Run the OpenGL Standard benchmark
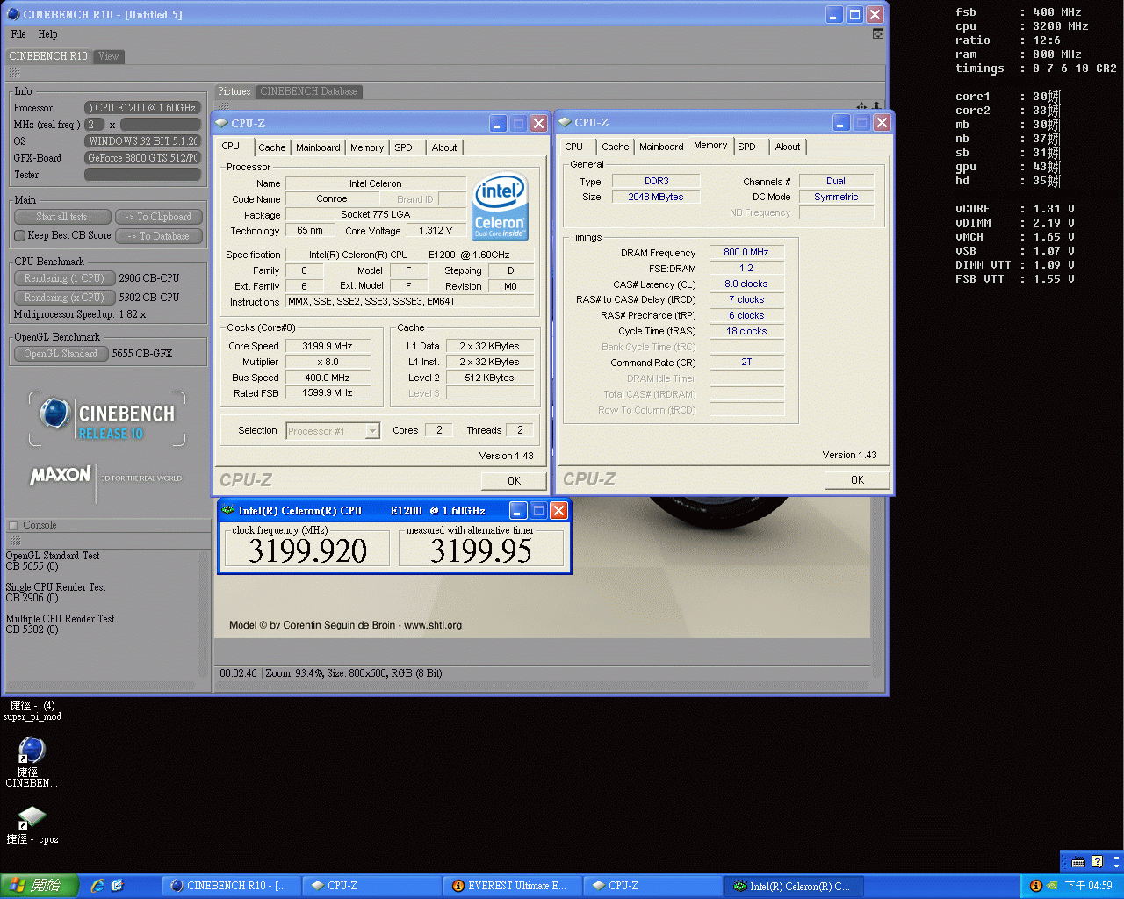Screen dimensions: 1124x899 click(x=61, y=354)
